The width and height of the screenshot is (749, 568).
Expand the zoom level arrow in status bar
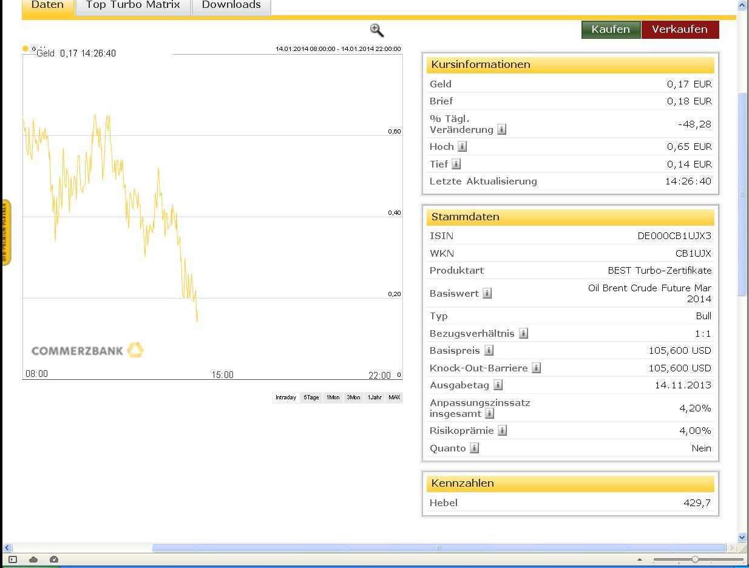coord(639,560)
